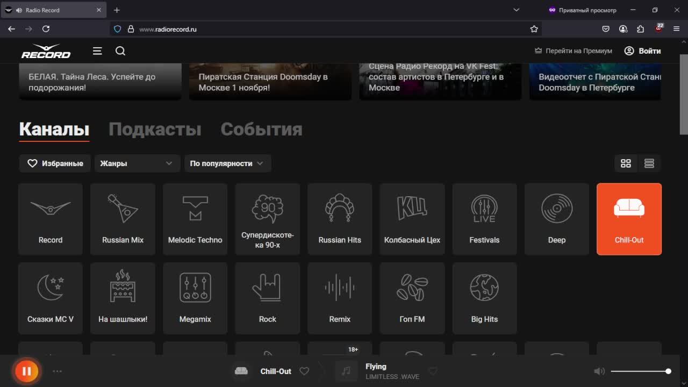Pause the Chill-Out stream
This screenshot has height=387, width=688.
pyautogui.click(x=26, y=371)
